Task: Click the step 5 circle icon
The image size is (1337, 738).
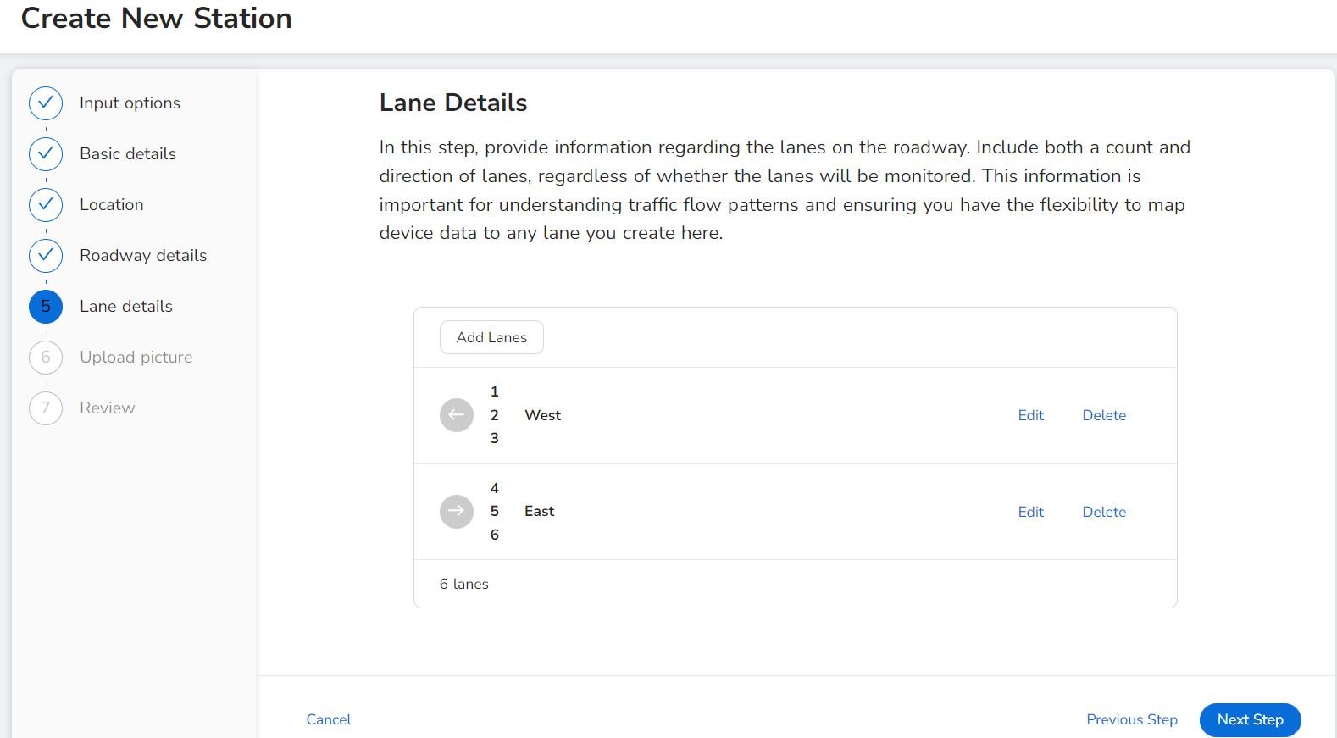Action: tap(46, 307)
